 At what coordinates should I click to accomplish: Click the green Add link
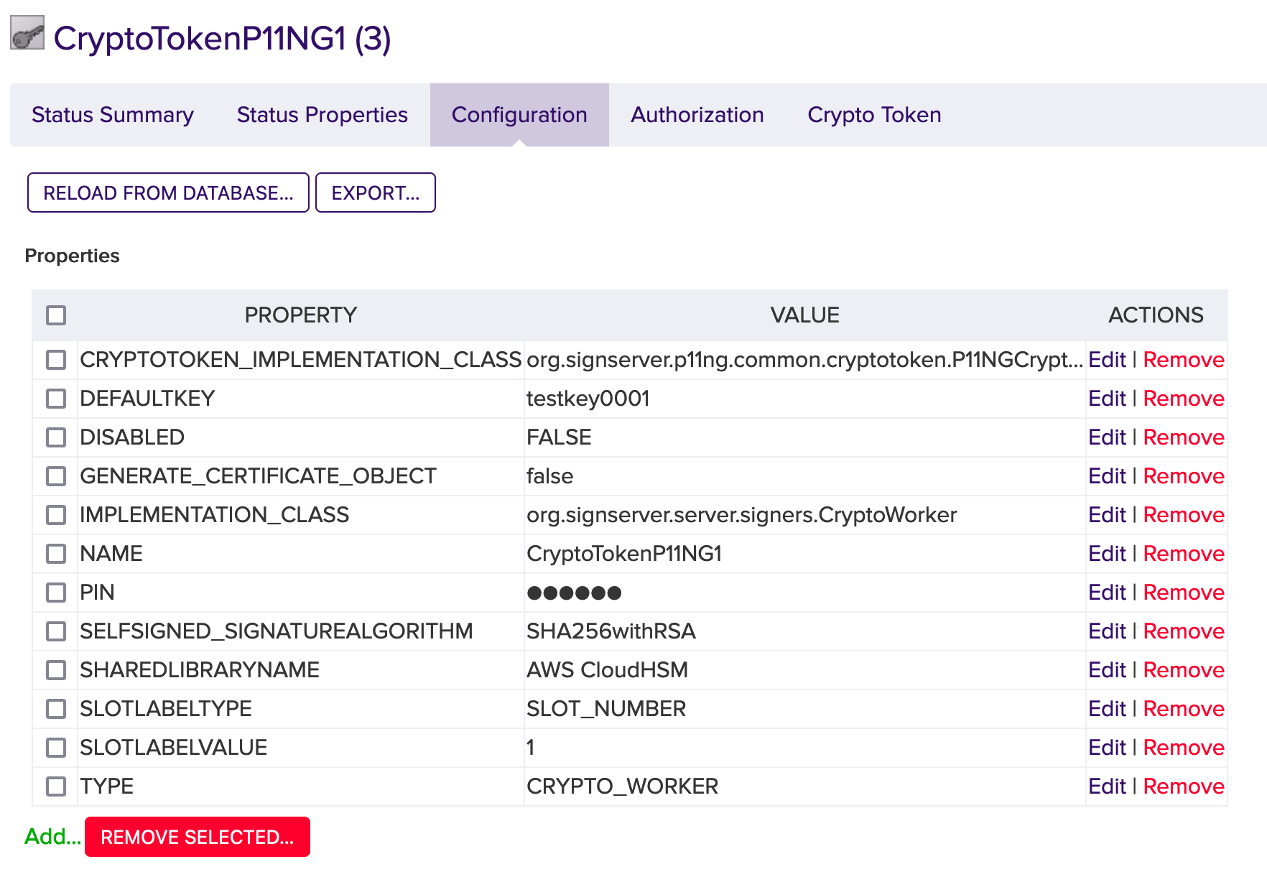(x=52, y=837)
